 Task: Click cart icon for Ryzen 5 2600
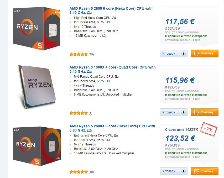point(196,54)
